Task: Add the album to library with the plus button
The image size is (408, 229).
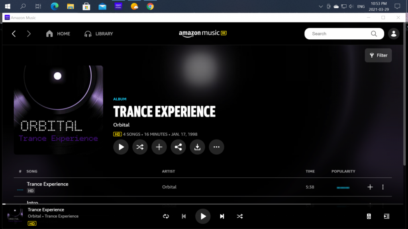Action: click(159, 147)
